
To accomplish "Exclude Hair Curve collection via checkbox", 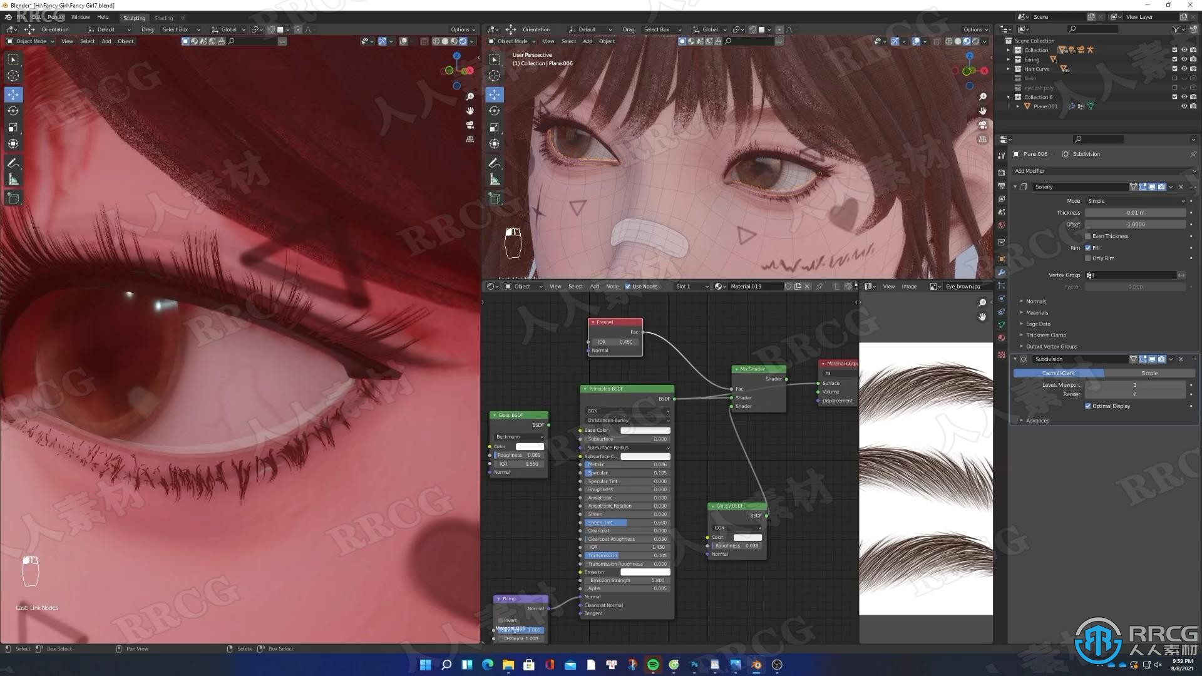I will pyautogui.click(x=1174, y=69).
